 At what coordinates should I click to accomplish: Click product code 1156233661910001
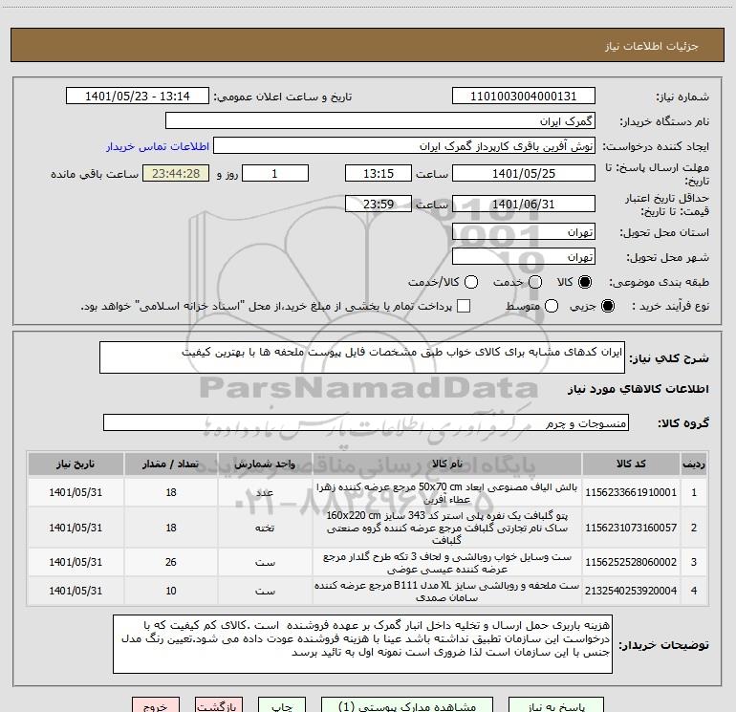631,492
